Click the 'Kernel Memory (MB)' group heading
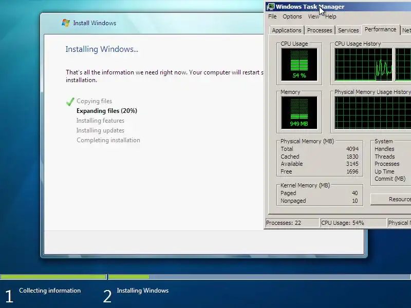The height and width of the screenshot is (308, 411). [305, 185]
